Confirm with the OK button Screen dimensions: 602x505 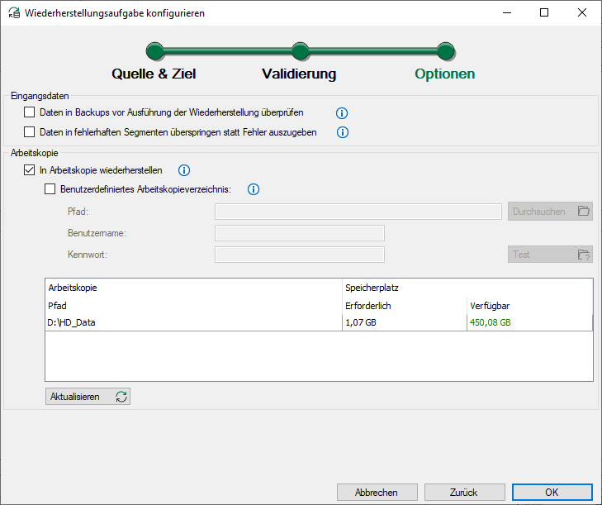552,492
